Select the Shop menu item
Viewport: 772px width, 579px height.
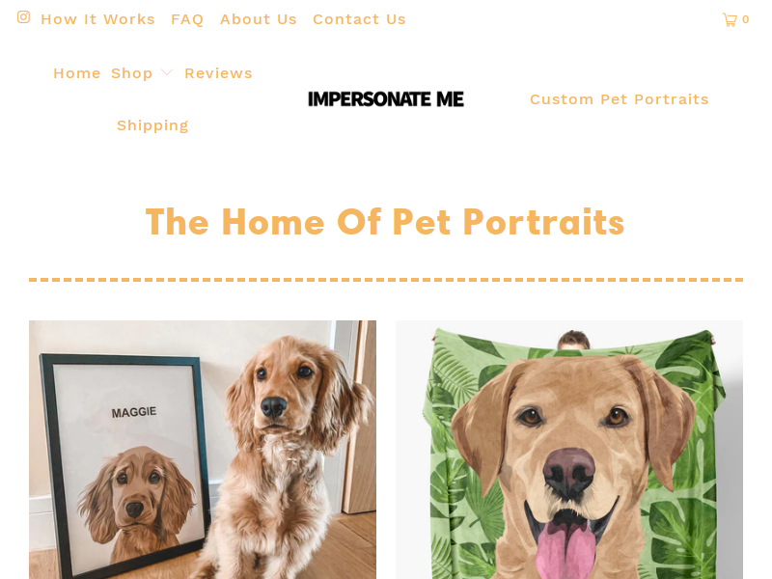[131, 73]
